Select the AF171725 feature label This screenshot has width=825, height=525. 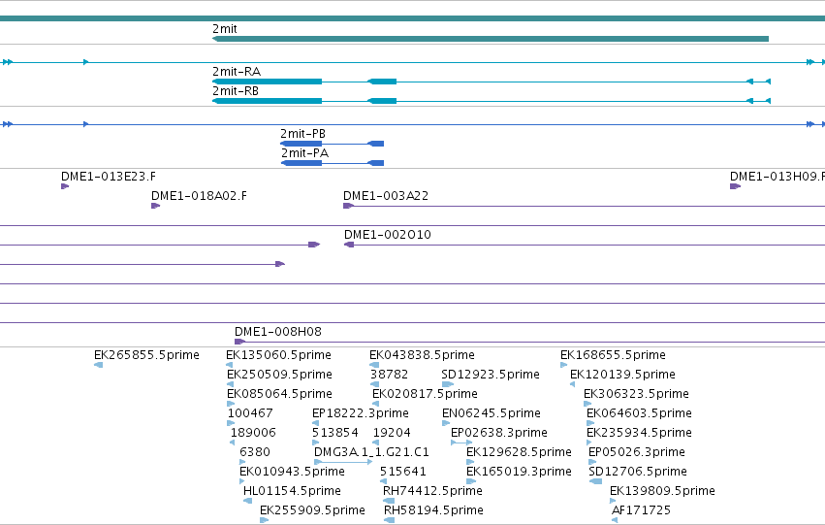[641, 510]
